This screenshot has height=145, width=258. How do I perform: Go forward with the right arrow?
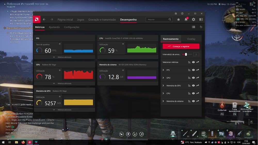click(x=52, y=19)
